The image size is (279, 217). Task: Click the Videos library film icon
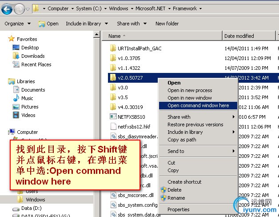point(16,115)
